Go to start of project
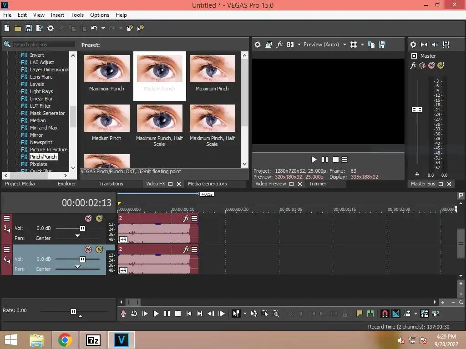The width and height of the screenshot is (466, 349). tap(189, 314)
